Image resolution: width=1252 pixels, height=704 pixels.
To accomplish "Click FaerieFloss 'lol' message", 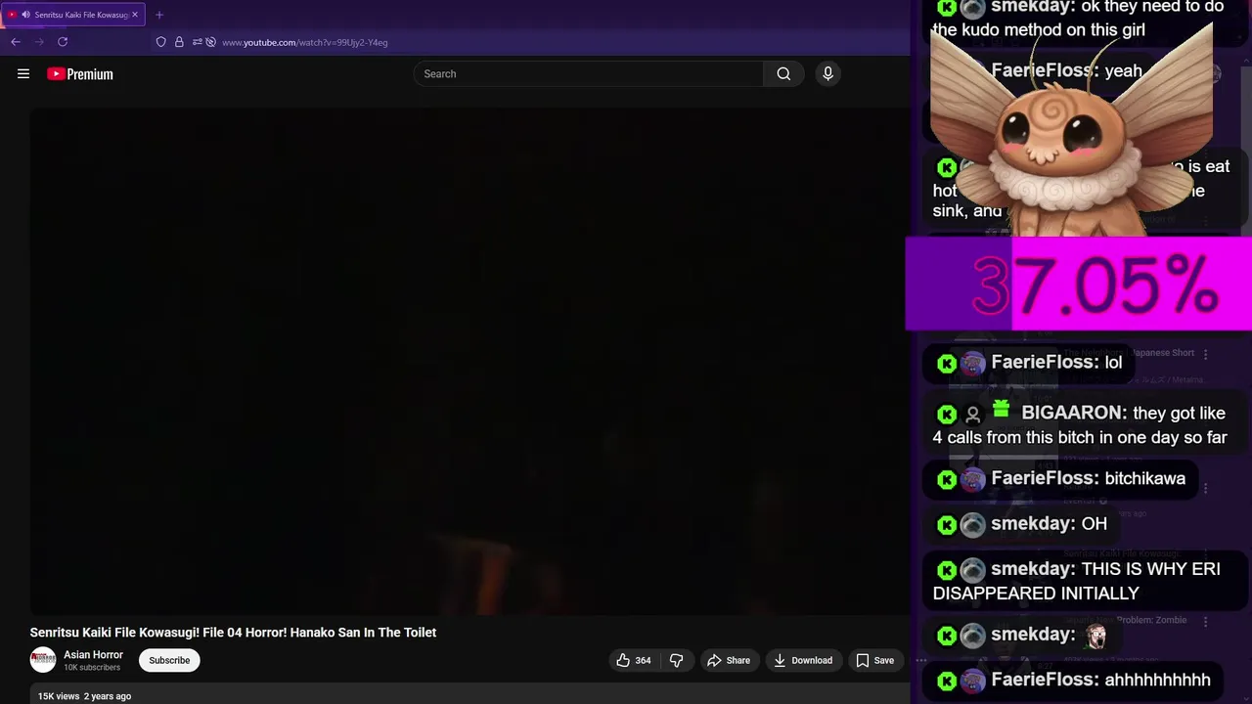I will [x=1029, y=363].
